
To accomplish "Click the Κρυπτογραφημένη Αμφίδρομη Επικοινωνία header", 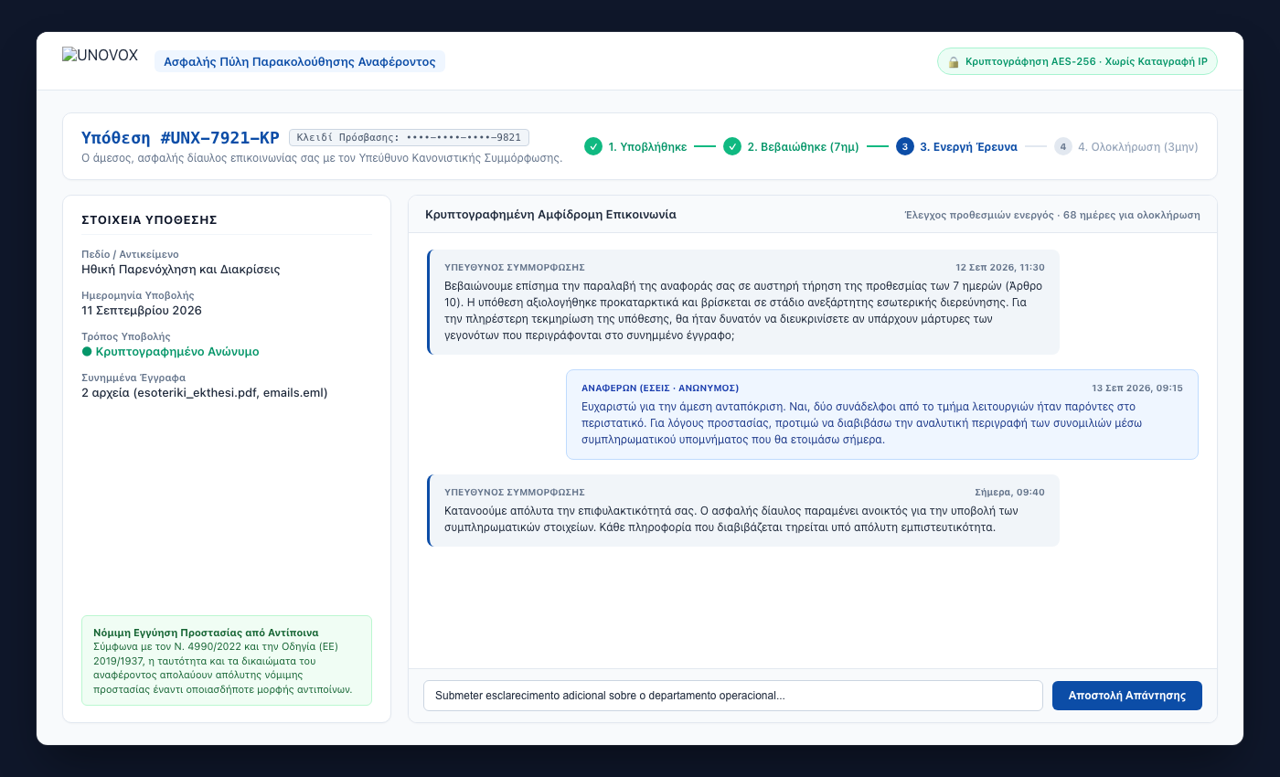I will pos(550,215).
